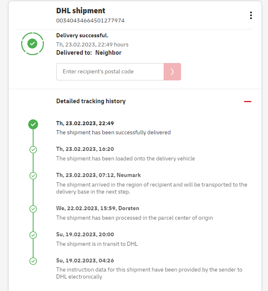This screenshot has width=268, height=291.
Task: Click the large green delivery success icon
Action: [32, 43]
